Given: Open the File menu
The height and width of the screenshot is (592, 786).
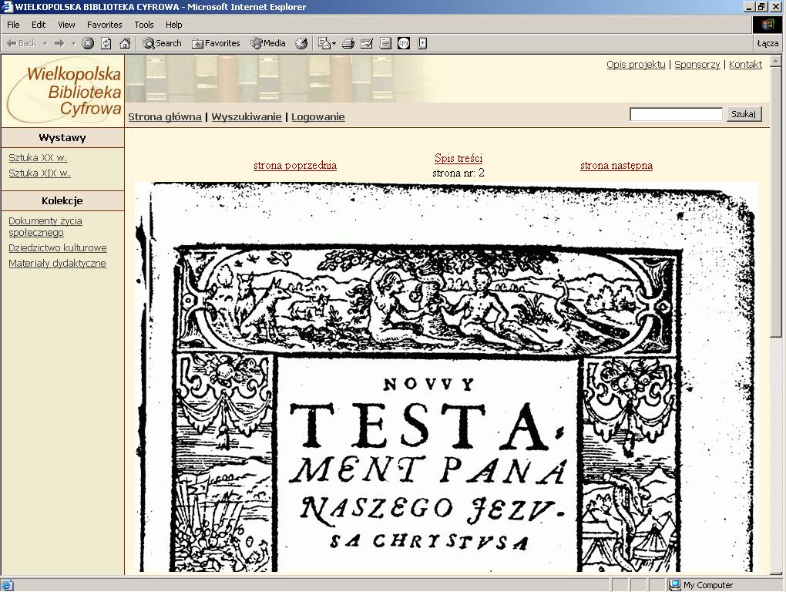Looking at the screenshot, I should pos(13,25).
